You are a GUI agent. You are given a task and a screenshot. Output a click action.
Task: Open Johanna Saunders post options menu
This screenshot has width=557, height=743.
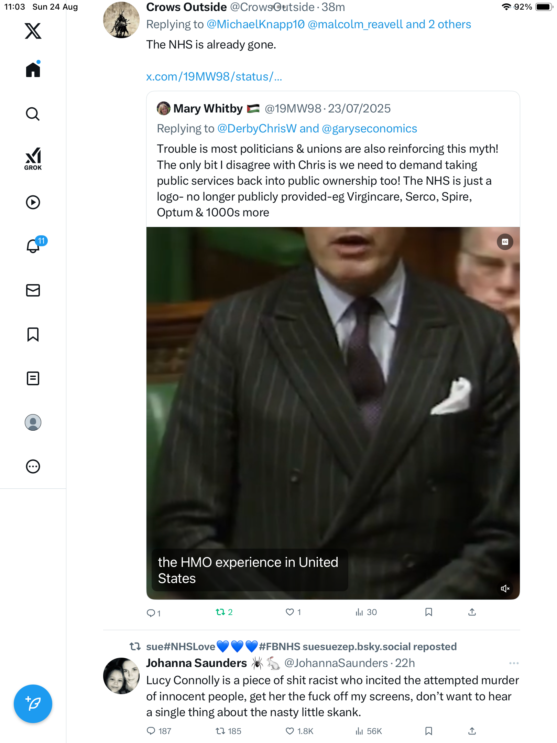pyautogui.click(x=514, y=663)
